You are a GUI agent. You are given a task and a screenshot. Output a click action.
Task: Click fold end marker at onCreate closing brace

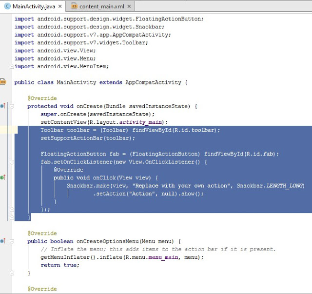[x=12, y=217]
